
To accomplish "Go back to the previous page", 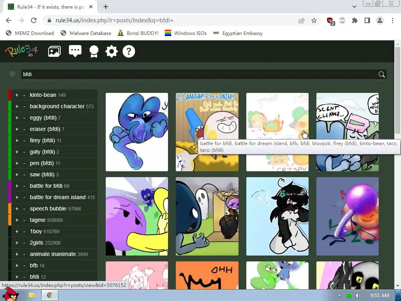I will [x=9, y=20].
